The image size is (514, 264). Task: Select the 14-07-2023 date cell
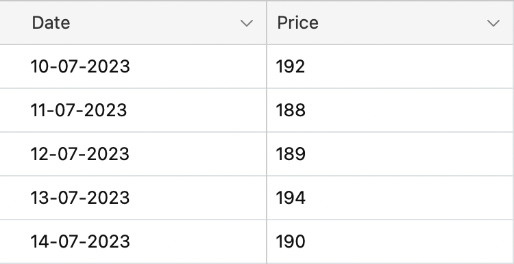point(133,241)
